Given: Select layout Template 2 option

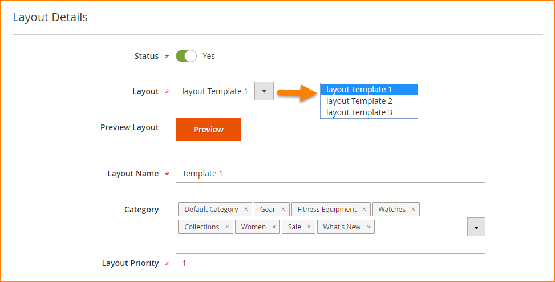Looking at the screenshot, I should tap(359, 101).
